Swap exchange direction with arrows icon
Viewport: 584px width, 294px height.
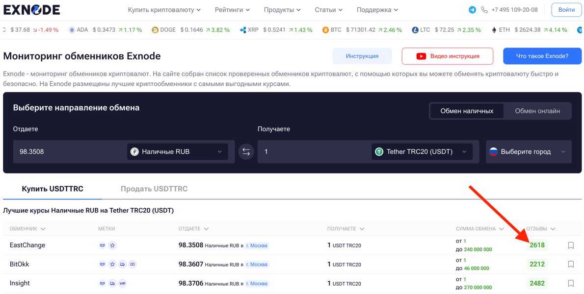click(x=246, y=151)
